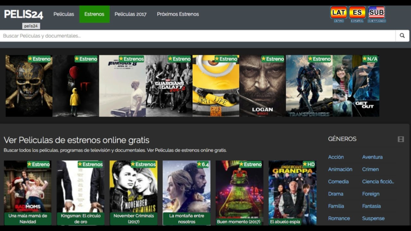This screenshot has height=231, width=411.
Task: Select the Ciencia ficción genre
Action: tap(378, 182)
